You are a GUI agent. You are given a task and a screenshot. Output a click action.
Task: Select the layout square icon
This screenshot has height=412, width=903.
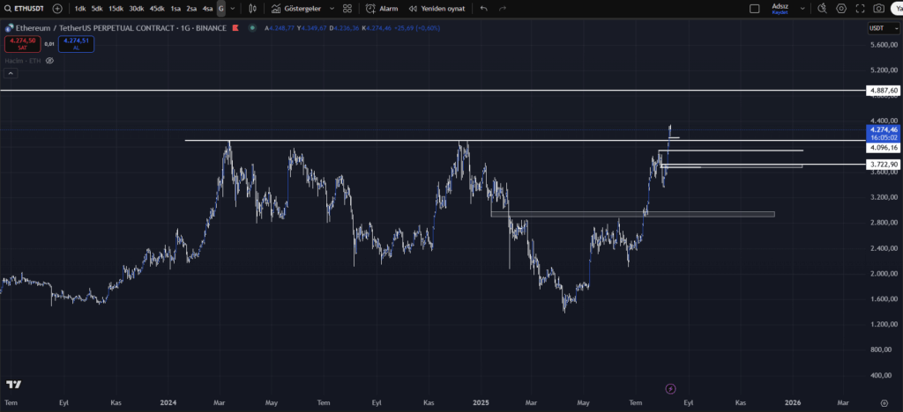[754, 8]
